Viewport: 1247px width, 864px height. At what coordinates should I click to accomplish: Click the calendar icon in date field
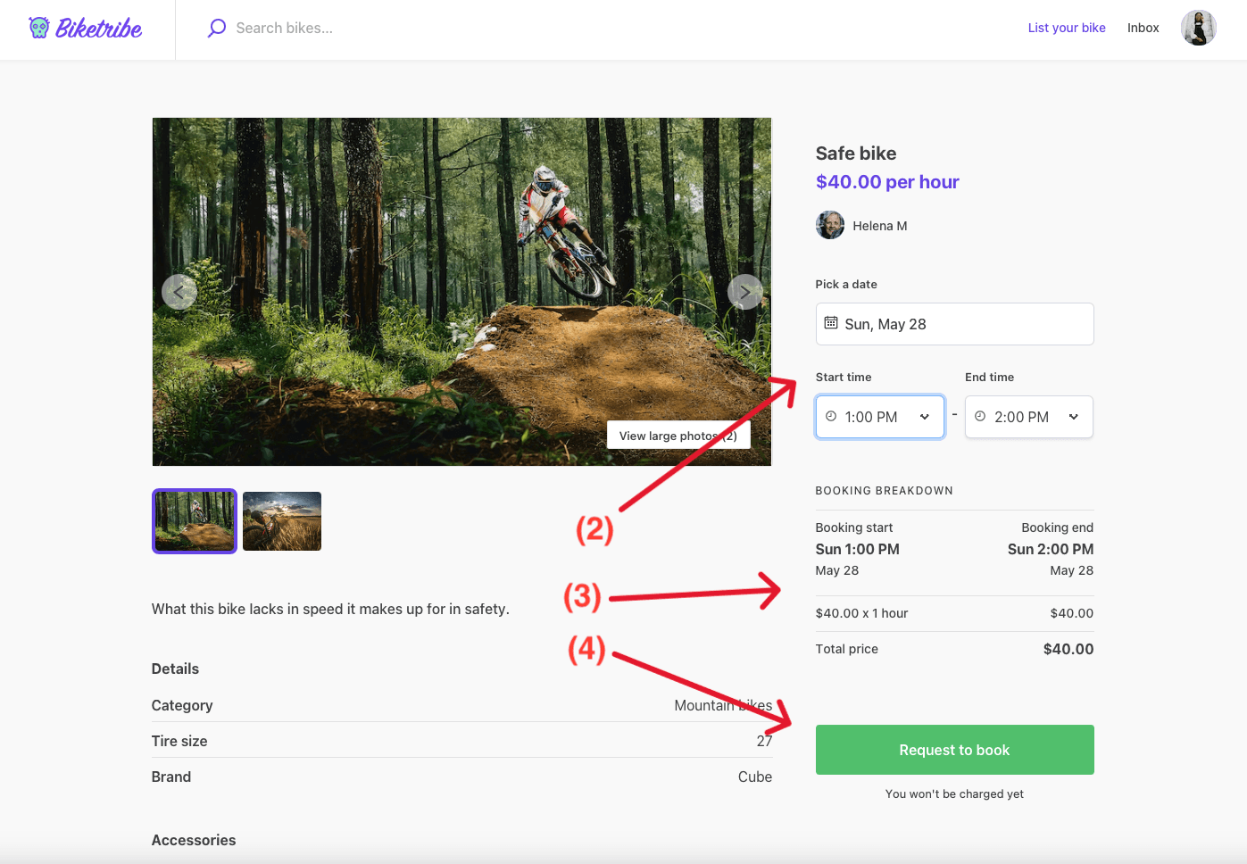pyautogui.click(x=831, y=323)
